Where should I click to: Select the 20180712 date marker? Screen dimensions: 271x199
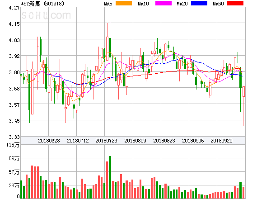click(78, 141)
